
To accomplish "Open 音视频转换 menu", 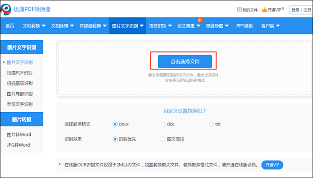I will tap(90, 26).
